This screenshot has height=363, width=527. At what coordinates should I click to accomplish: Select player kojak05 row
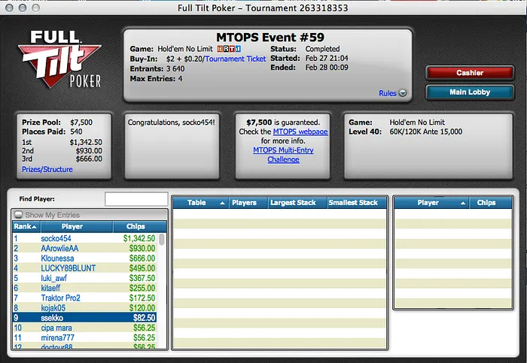(84, 308)
